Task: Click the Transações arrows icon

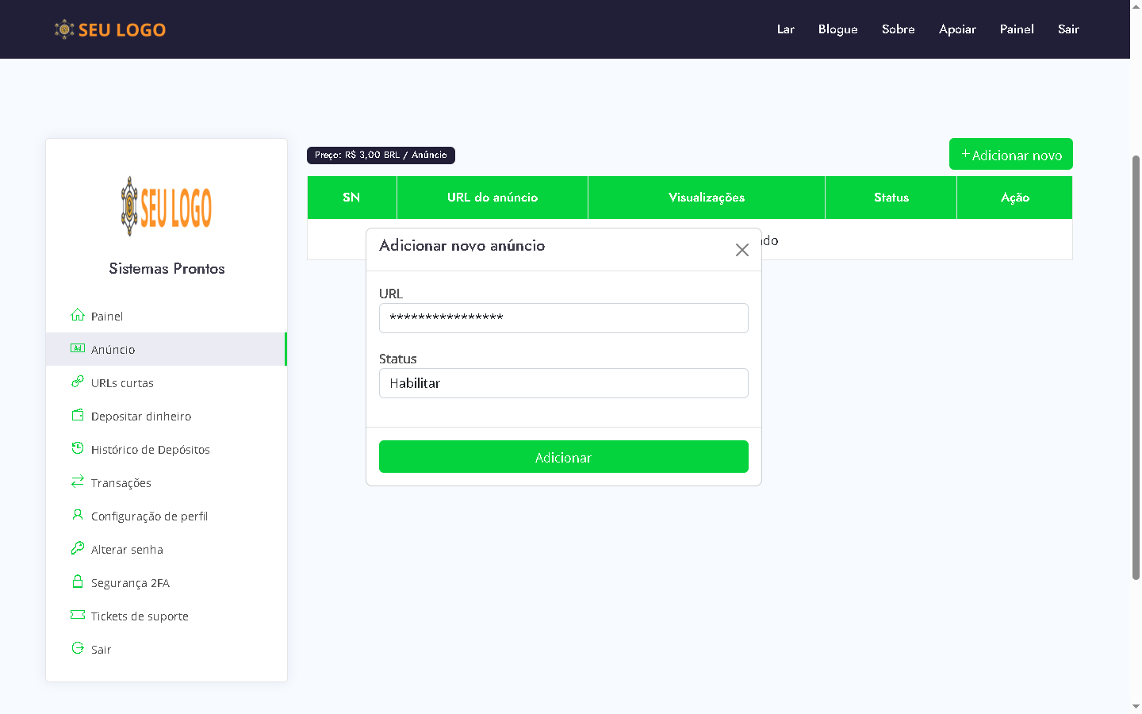Action: point(77,482)
